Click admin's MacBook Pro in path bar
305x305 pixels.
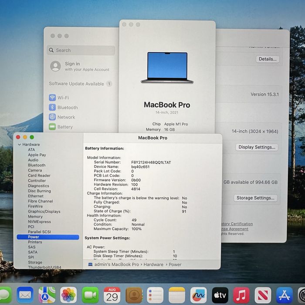pos(116,264)
